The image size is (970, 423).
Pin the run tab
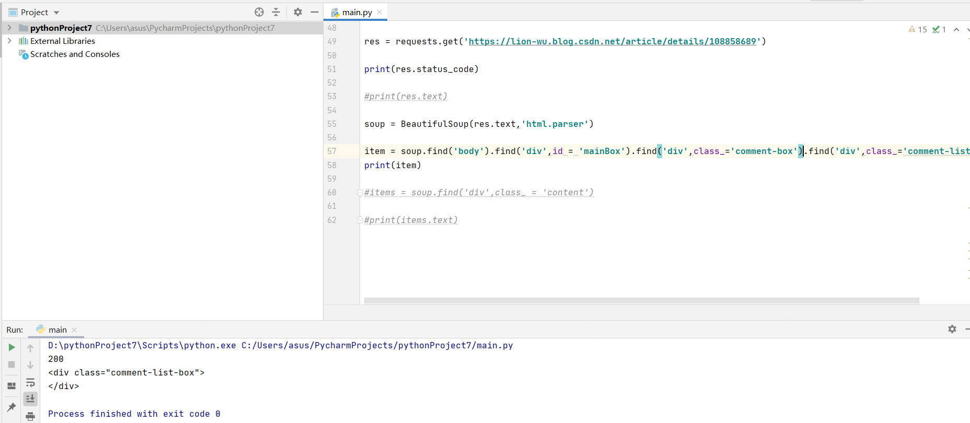(11, 407)
